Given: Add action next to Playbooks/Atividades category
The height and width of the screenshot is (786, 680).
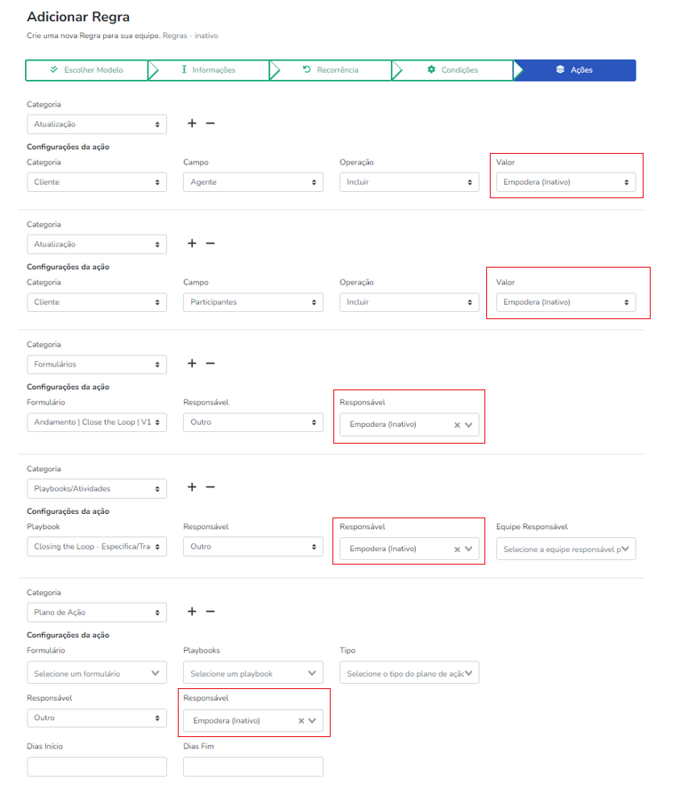Looking at the screenshot, I should (x=191, y=487).
